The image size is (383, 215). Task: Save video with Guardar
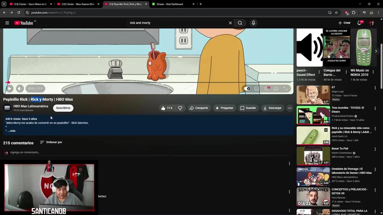(x=248, y=108)
